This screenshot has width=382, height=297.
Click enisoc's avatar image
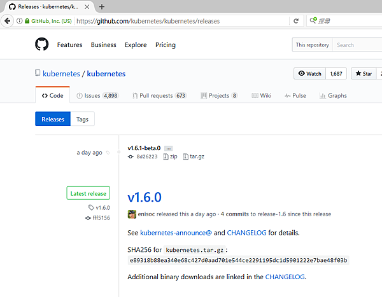[132, 214]
